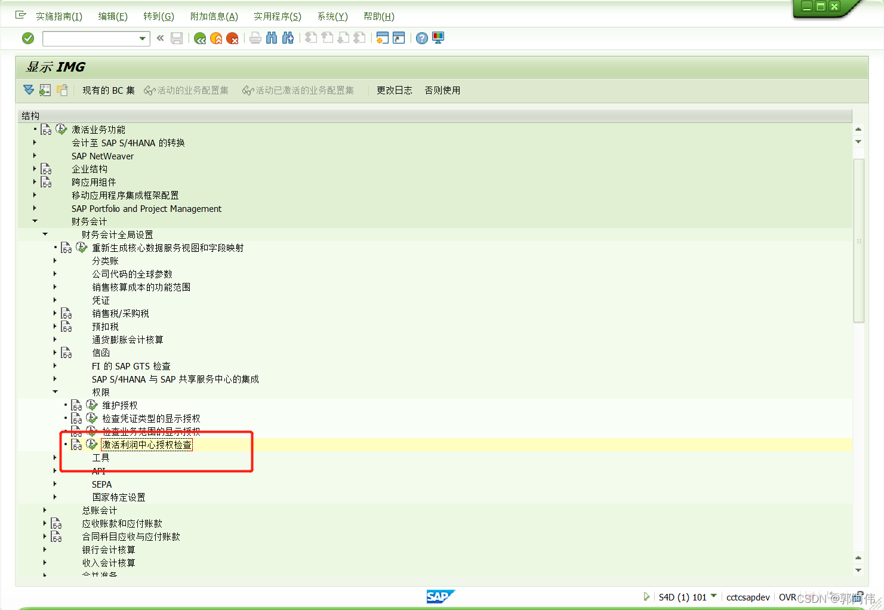Click the status bar expand triangle before S4D
The image size is (884, 610).
(646, 596)
